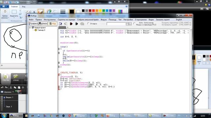Open the Собрать запускной файл menu
The image size is (211, 118).
(x=88, y=20)
